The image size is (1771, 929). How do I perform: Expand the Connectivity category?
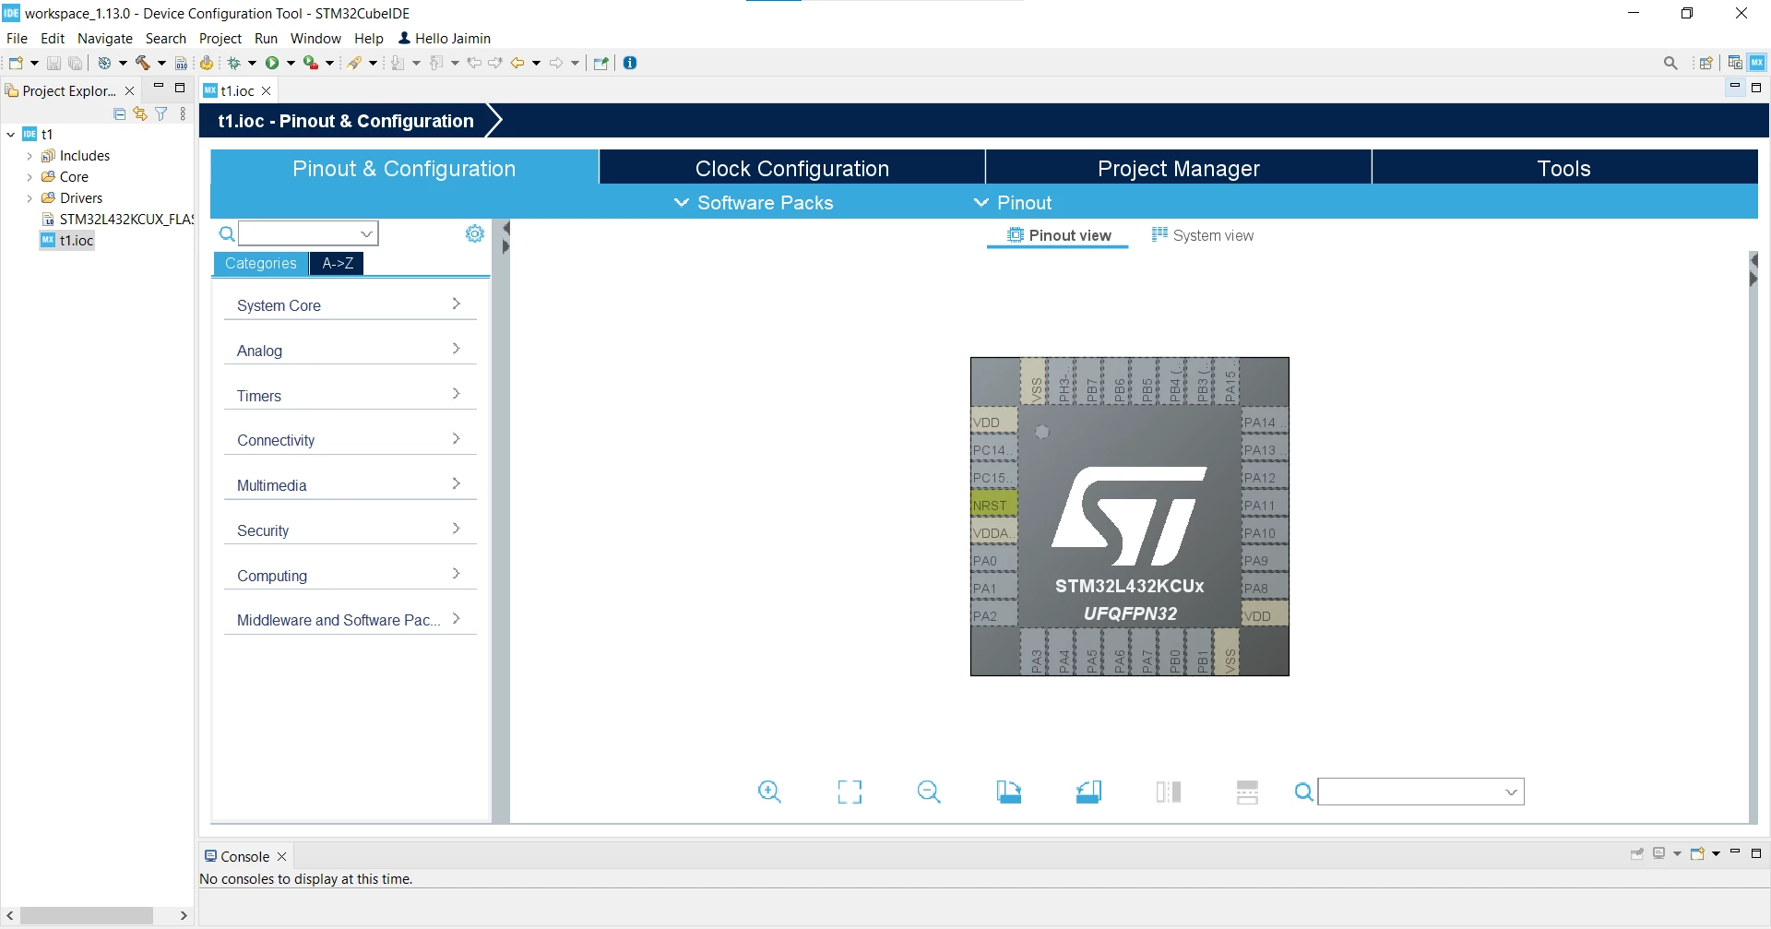pos(350,439)
